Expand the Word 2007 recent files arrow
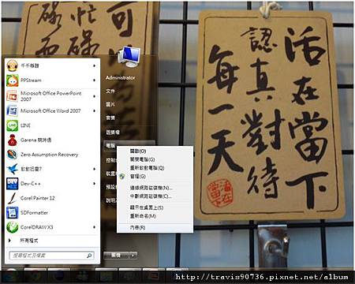The image size is (355, 284). click(94, 110)
